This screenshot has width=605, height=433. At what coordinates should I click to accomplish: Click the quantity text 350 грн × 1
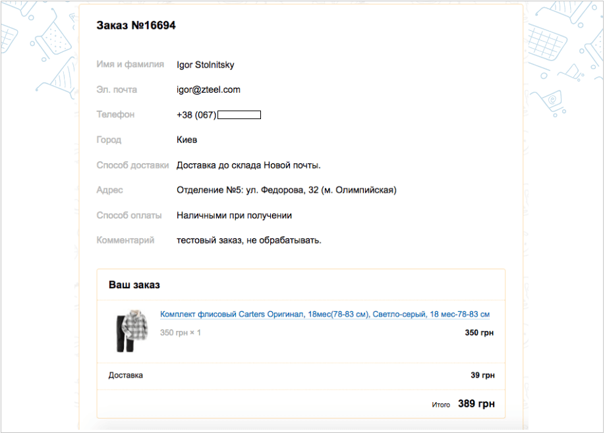pos(181,333)
